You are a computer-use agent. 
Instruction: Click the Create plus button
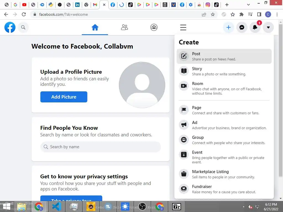coord(229,27)
